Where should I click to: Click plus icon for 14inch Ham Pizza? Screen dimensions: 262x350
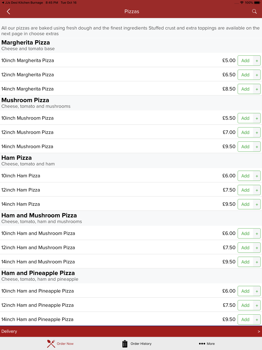(x=257, y=204)
